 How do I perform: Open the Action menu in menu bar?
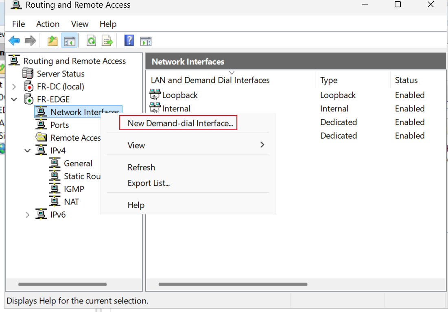pos(48,24)
